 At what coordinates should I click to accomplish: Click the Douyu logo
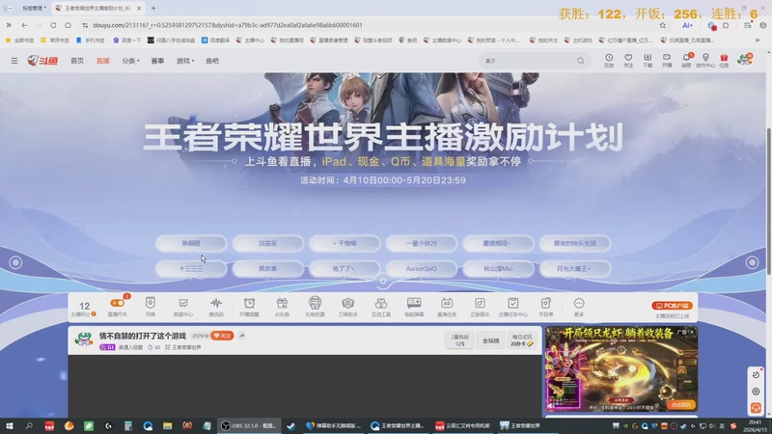(x=42, y=61)
